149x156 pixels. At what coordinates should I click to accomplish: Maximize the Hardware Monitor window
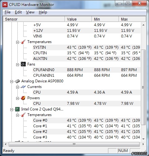pyautogui.click(x=128, y=3)
